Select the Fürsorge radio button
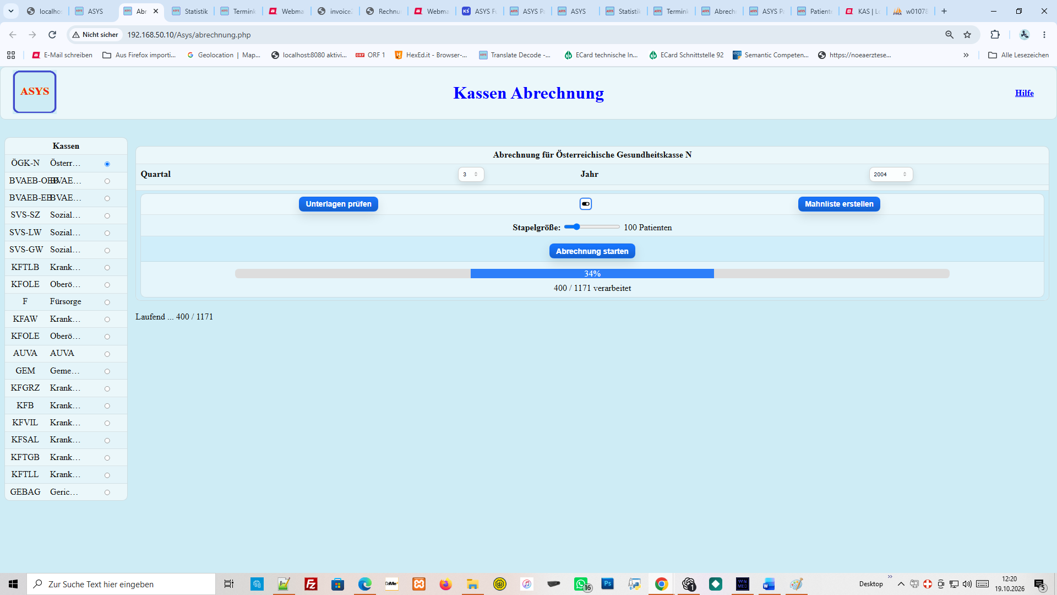This screenshot has width=1057, height=595. 107,302
